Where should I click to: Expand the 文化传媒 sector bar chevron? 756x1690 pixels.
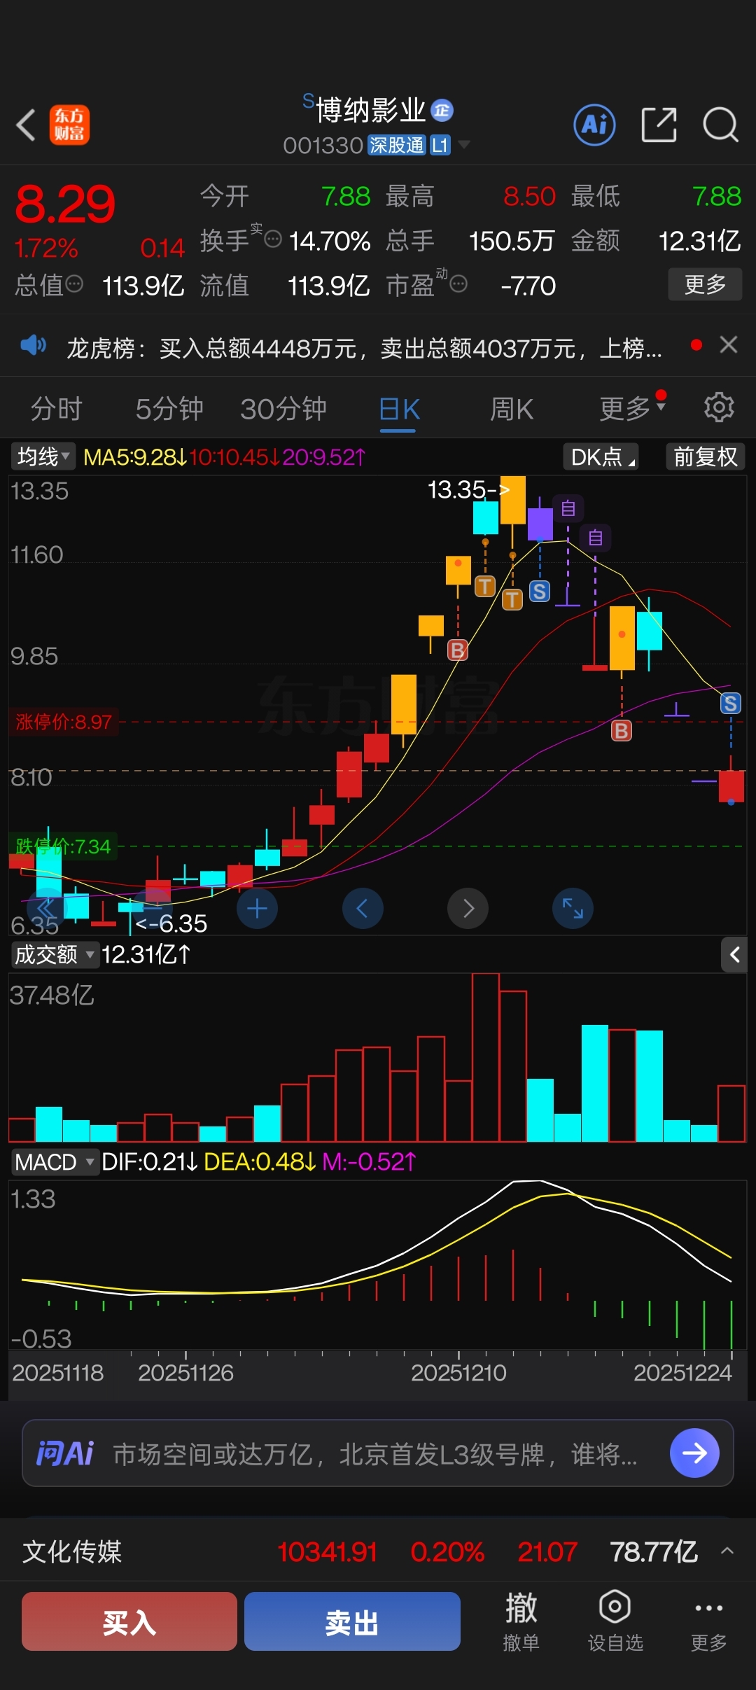[x=727, y=1551]
